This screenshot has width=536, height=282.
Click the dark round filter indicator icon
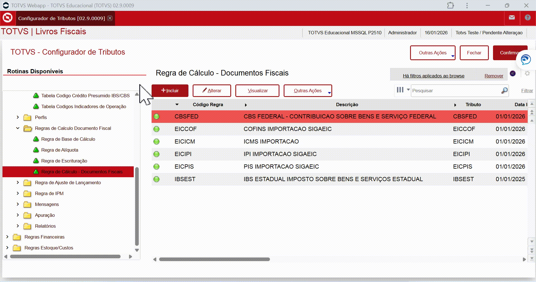513,74
